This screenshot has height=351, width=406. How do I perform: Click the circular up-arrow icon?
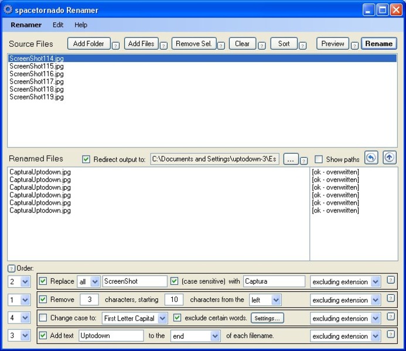(390, 158)
